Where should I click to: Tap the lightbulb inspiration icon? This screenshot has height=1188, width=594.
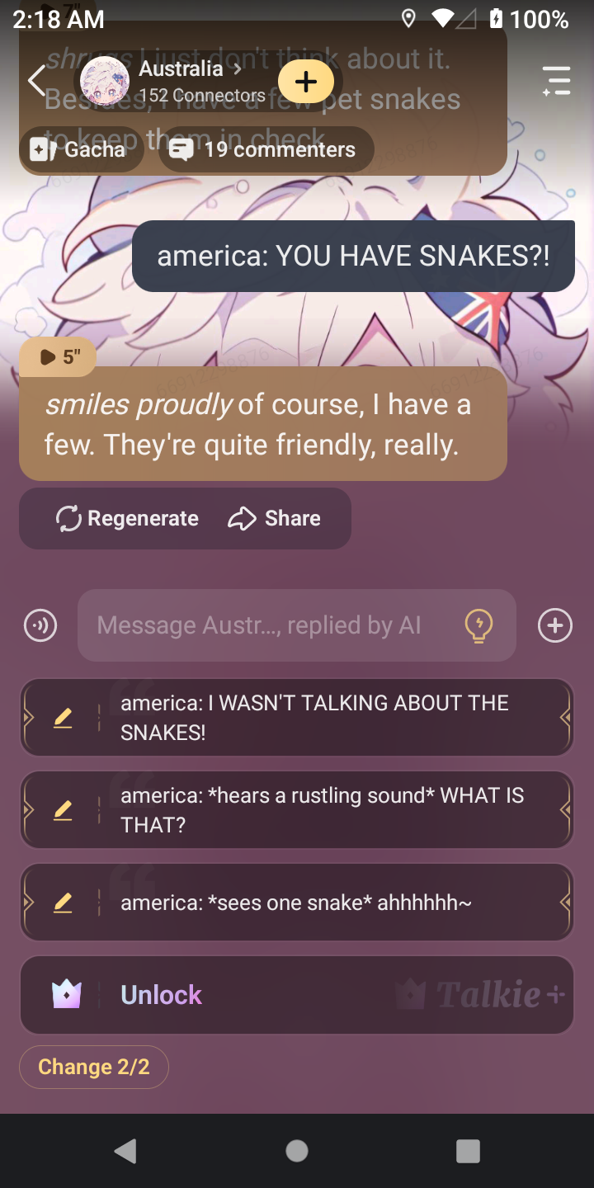(478, 625)
